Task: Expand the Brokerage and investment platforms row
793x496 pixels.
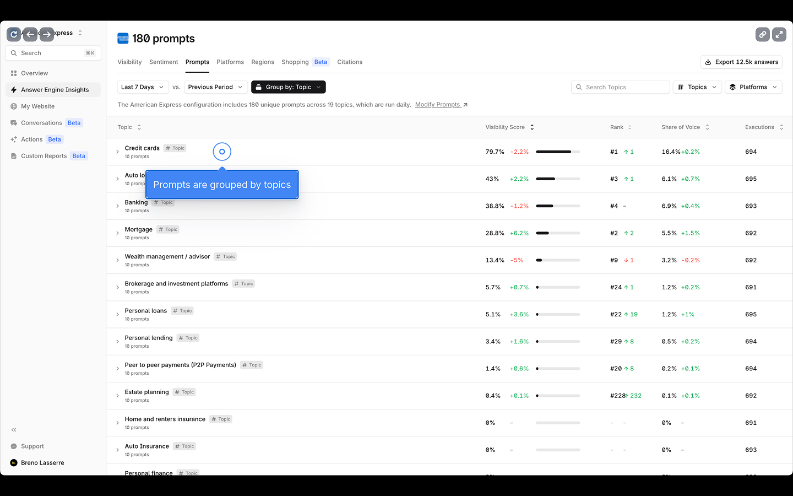Action: coord(117,287)
